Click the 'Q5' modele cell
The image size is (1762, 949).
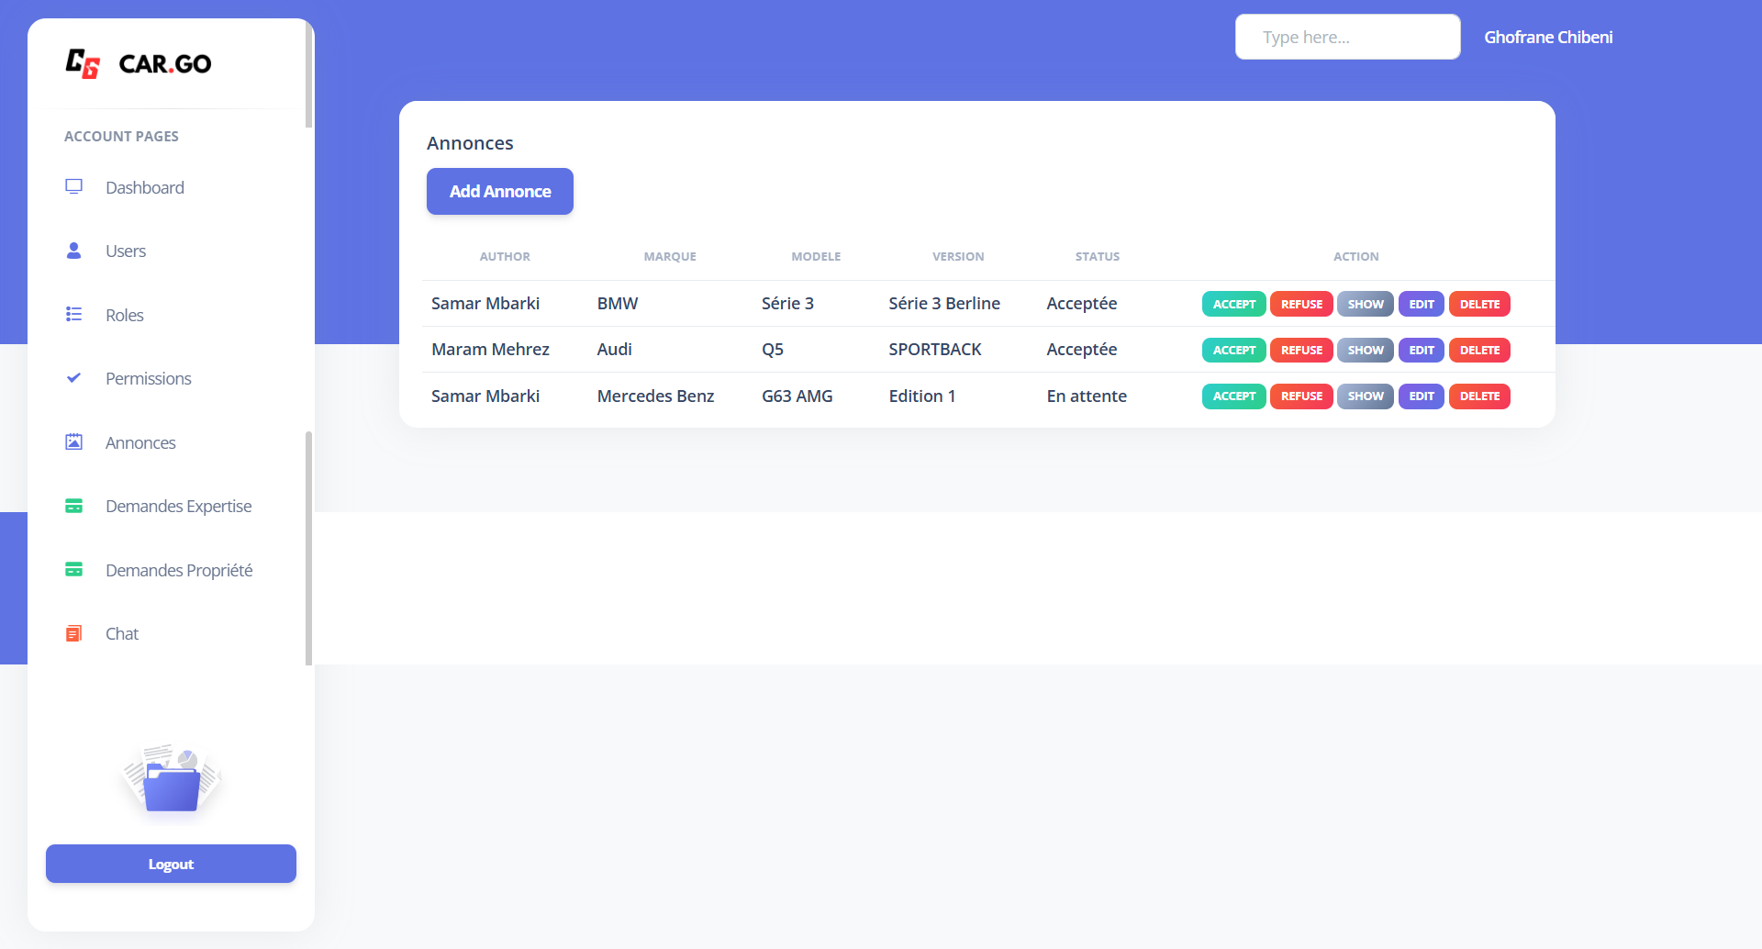pos(773,349)
